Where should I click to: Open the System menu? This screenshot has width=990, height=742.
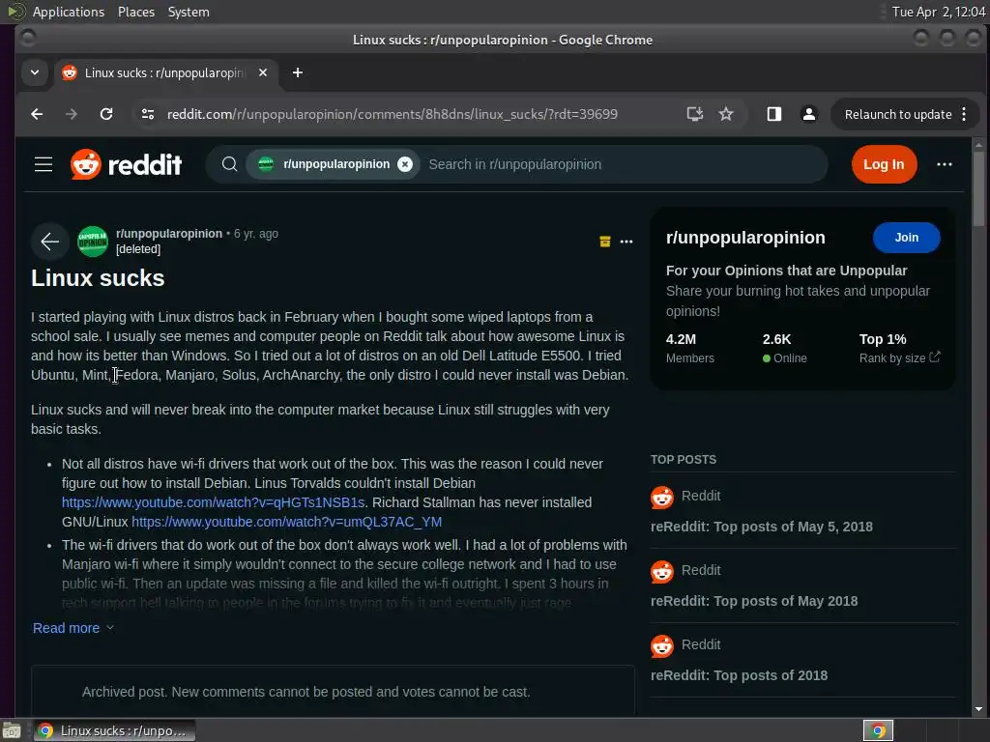tap(189, 12)
